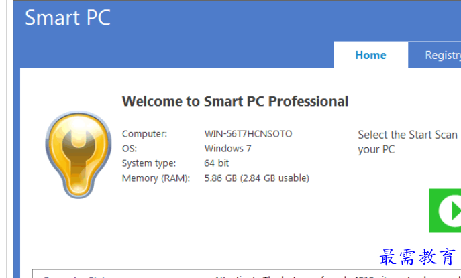Click the Welcome to Smart PC Professional heading

coord(235,102)
